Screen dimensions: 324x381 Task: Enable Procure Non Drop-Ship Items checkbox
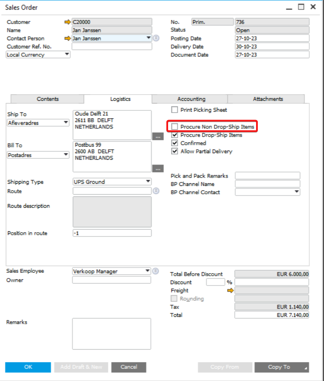175,127
